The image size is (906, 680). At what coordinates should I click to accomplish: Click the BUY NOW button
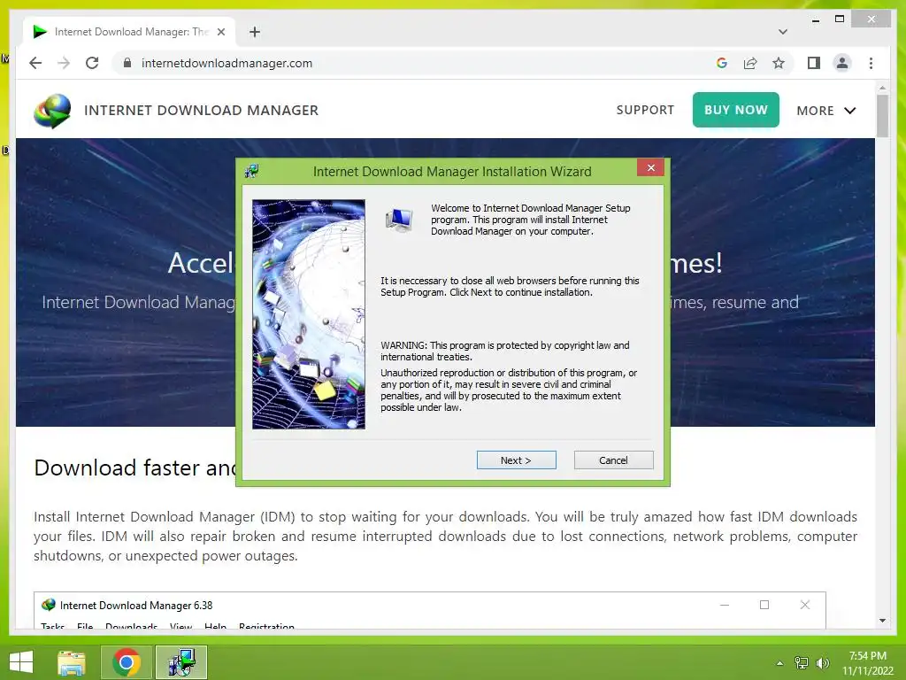coord(735,110)
